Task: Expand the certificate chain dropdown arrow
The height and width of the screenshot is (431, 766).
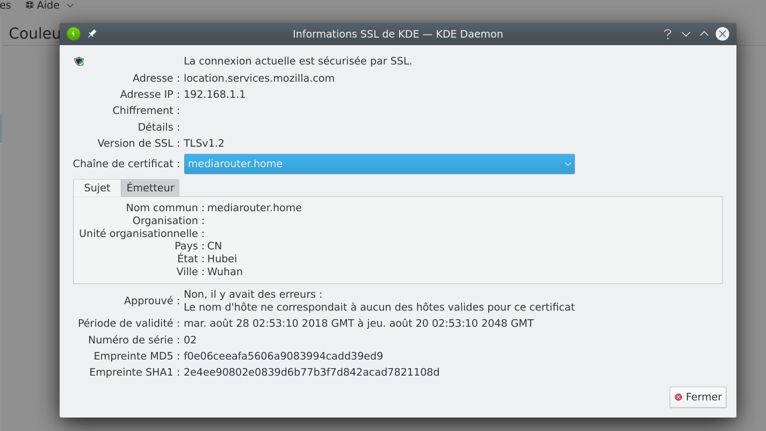Action: (x=567, y=164)
